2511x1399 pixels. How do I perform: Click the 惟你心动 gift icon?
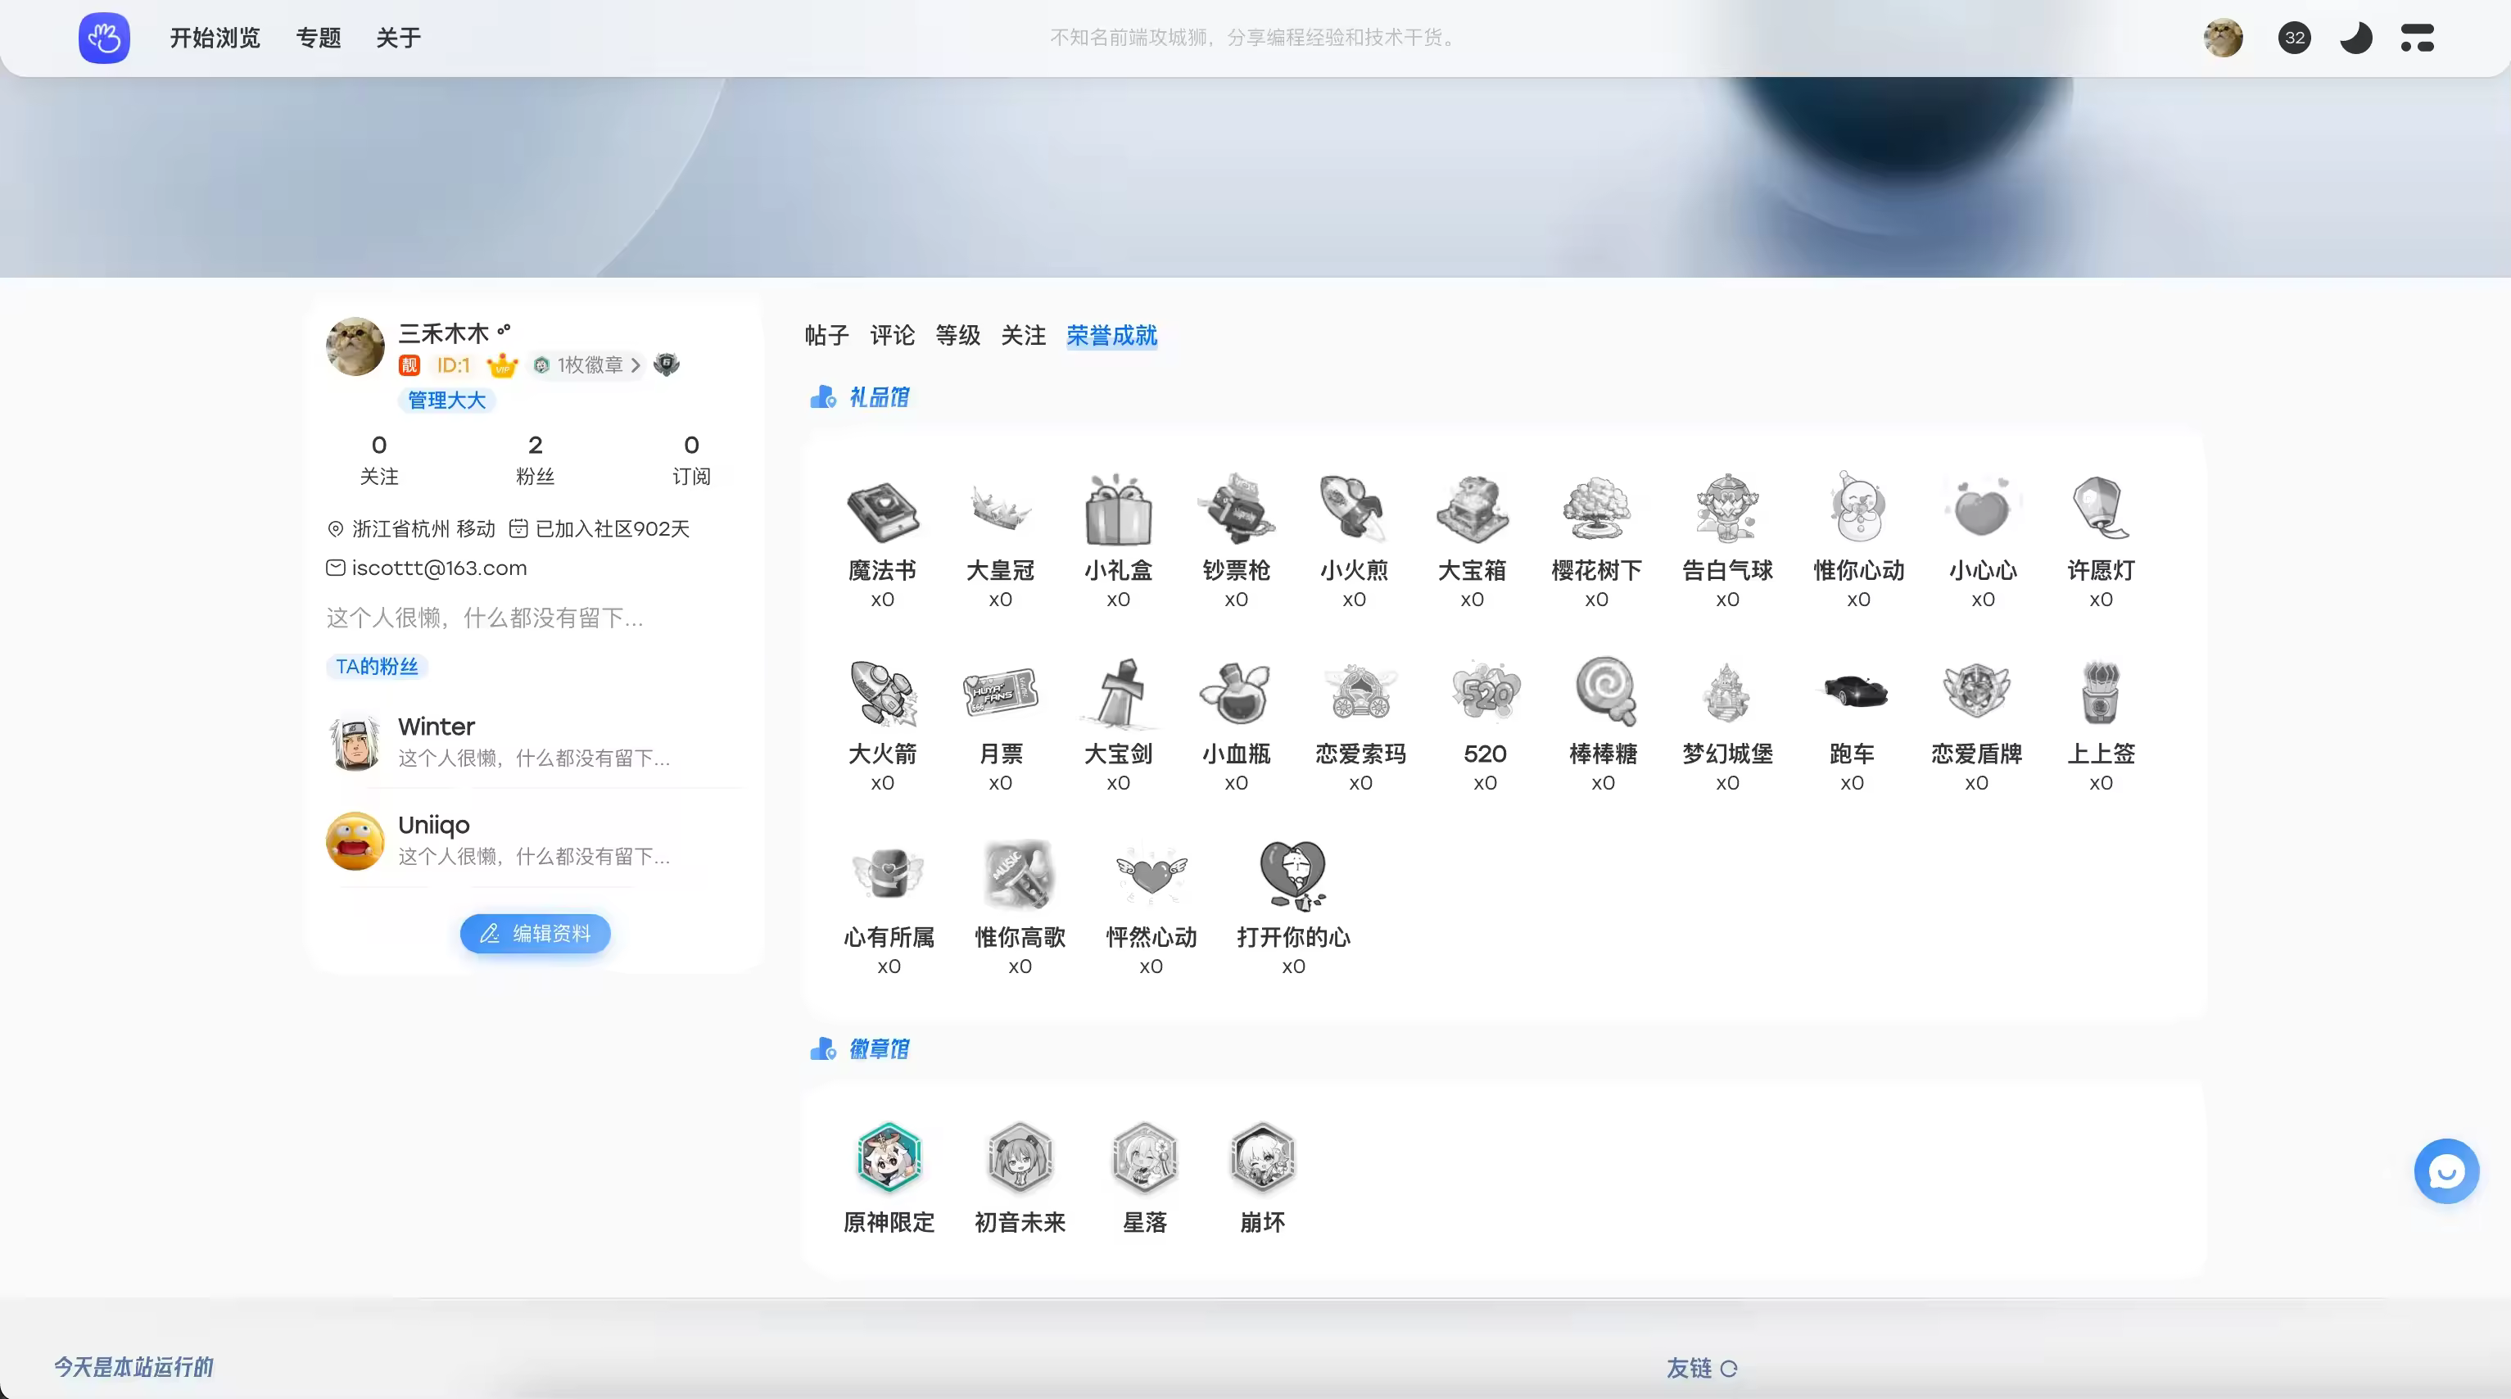(1859, 507)
